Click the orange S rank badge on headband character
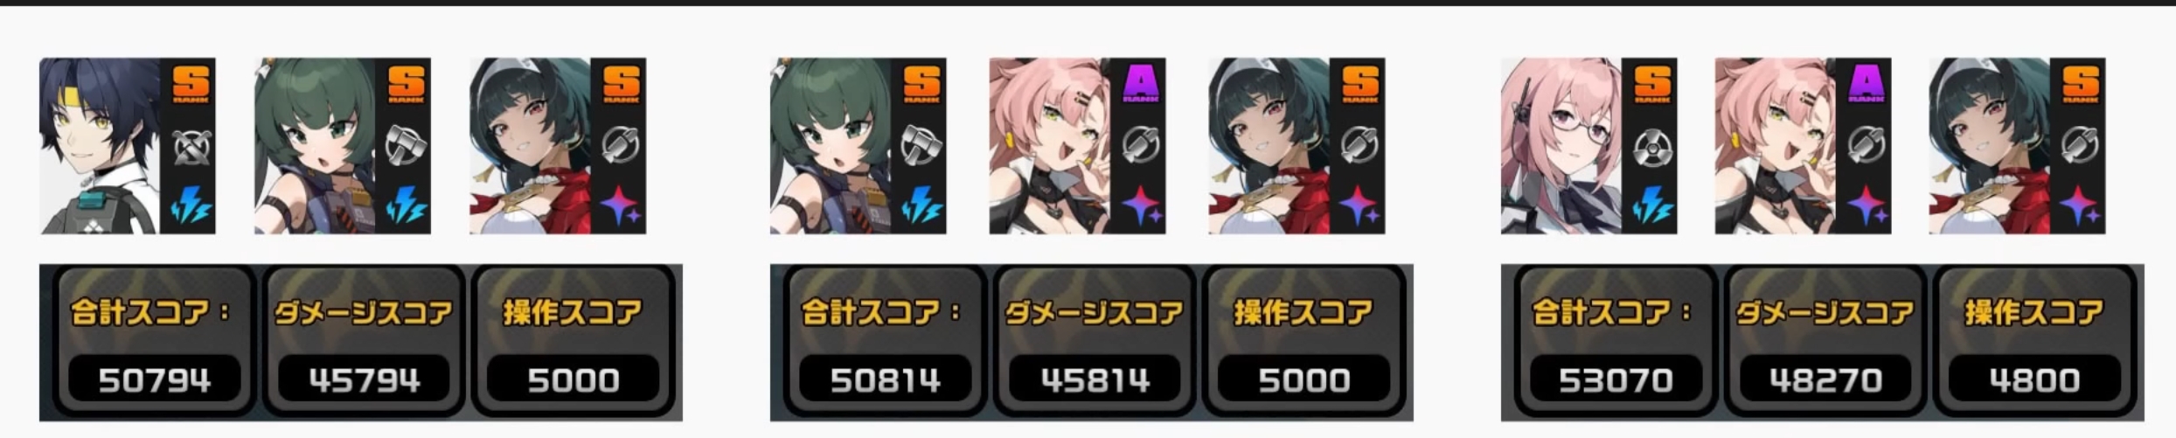The width and height of the screenshot is (2176, 438). (191, 85)
